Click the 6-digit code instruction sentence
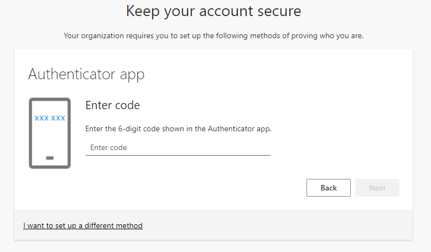 [178, 128]
